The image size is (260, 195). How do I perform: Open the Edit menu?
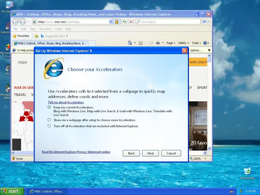[24, 29]
